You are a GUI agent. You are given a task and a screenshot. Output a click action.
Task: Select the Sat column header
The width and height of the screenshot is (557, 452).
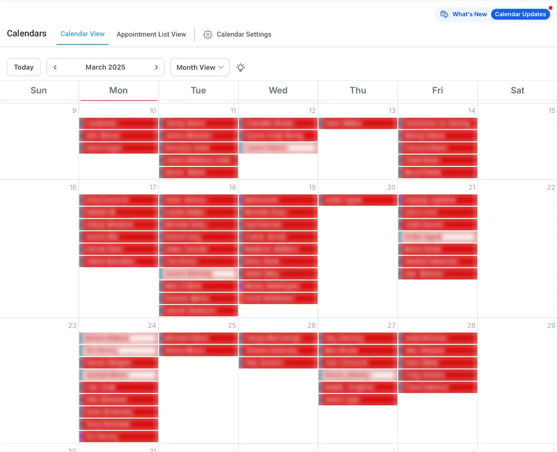[x=518, y=90]
